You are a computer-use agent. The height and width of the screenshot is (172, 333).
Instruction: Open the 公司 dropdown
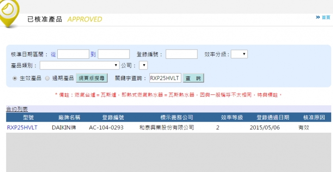143,65
